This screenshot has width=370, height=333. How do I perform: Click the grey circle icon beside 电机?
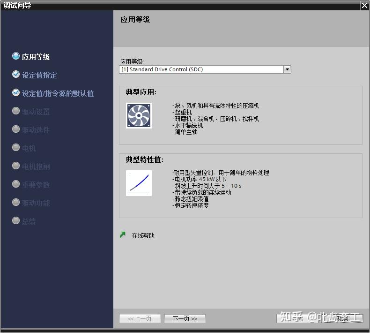(x=16, y=147)
